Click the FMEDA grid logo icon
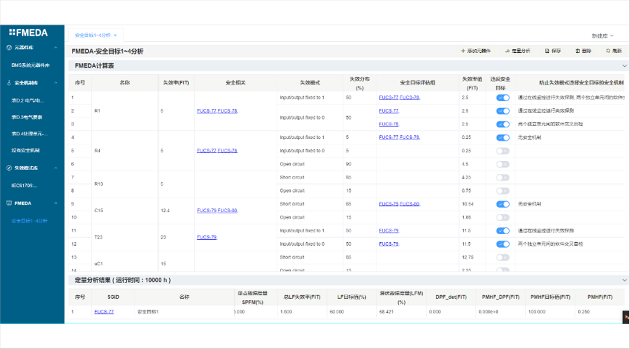 tap(12, 32)
